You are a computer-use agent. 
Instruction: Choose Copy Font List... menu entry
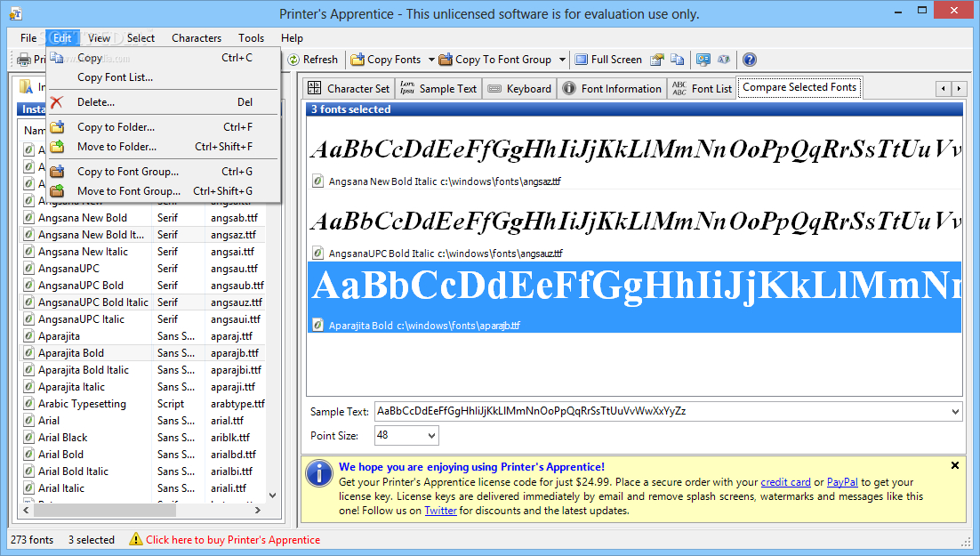[163, 77]
